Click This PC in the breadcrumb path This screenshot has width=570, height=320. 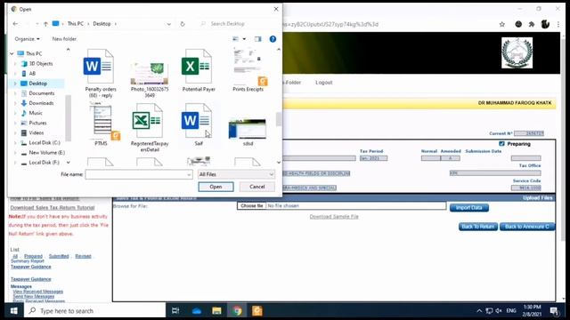75,24
